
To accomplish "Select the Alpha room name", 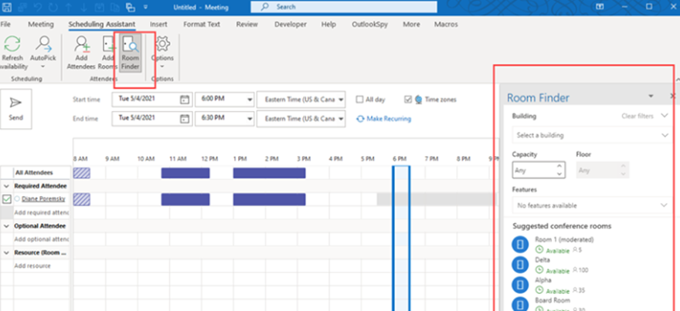I will tap(543, 280).
